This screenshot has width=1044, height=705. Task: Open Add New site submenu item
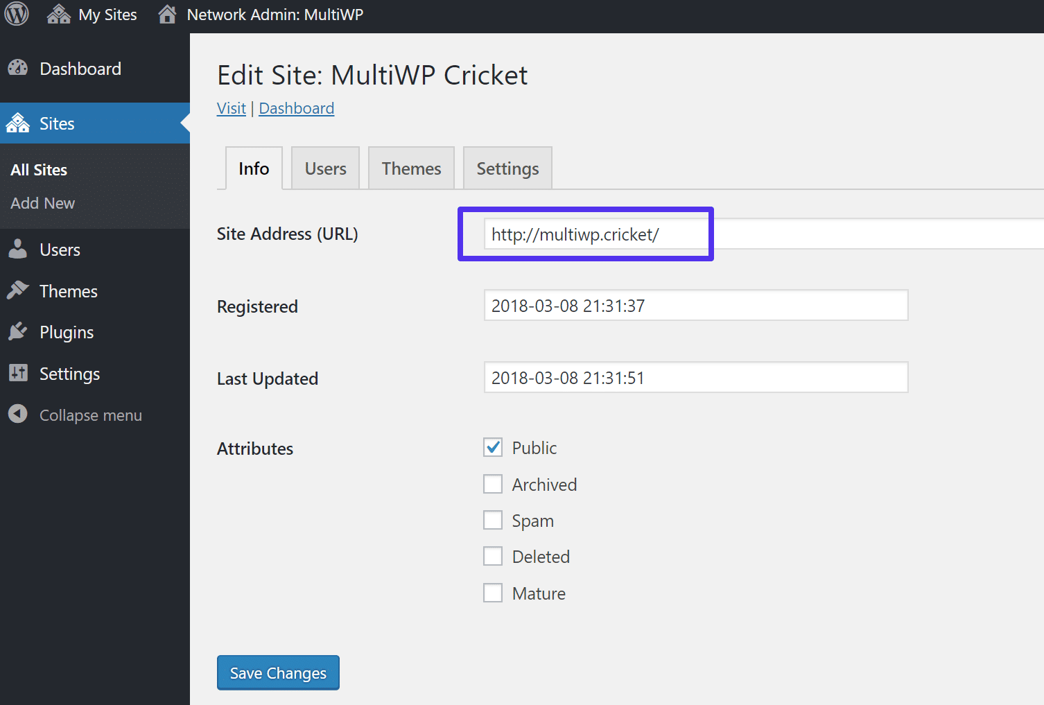[x=42, y=203]
